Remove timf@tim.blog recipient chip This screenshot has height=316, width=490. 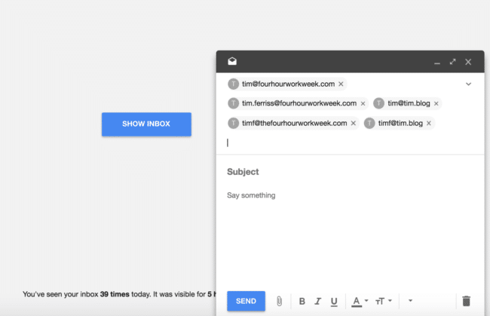click(x=429, y=123)
